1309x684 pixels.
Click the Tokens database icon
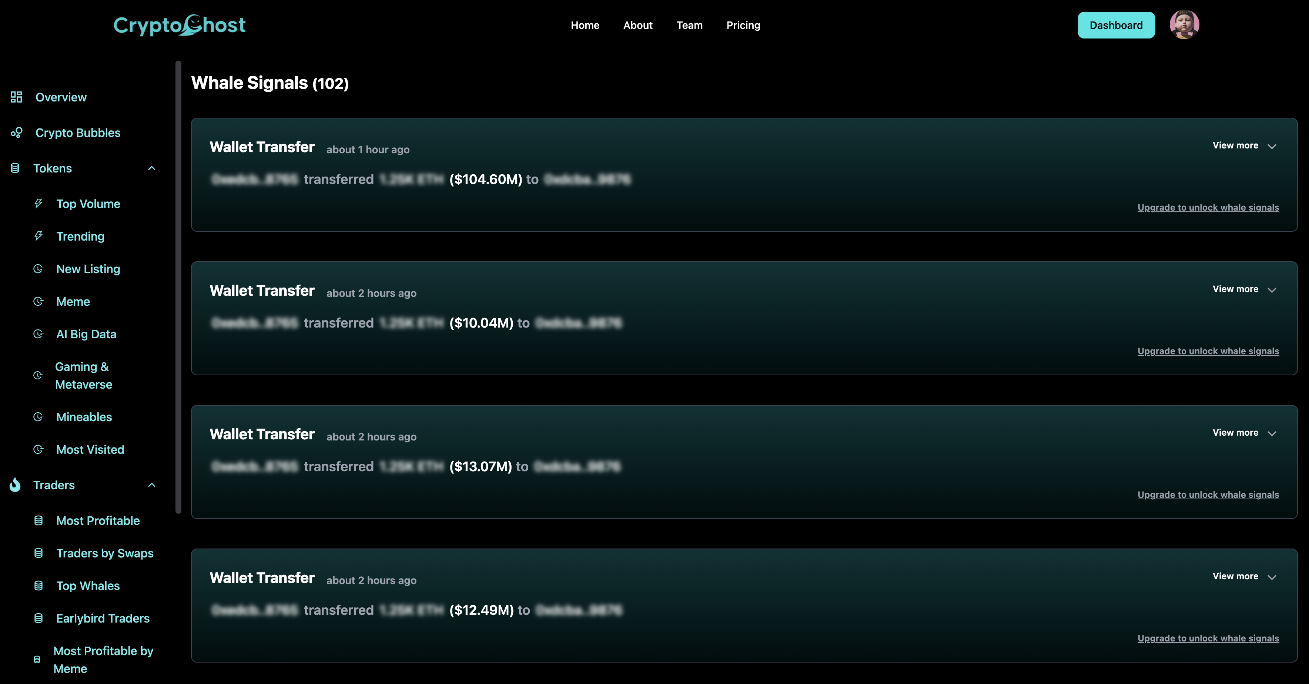15,168
